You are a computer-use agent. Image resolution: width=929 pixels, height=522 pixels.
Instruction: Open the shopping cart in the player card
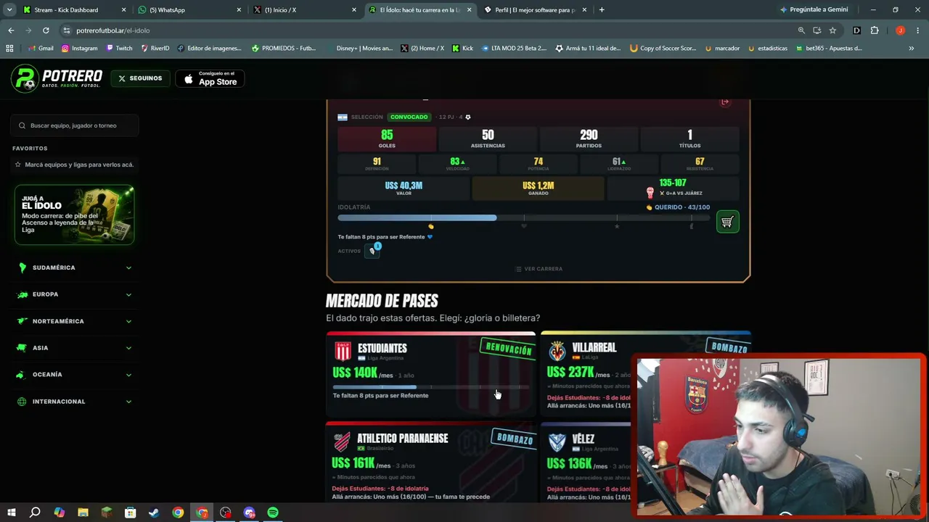click(727, 222)
